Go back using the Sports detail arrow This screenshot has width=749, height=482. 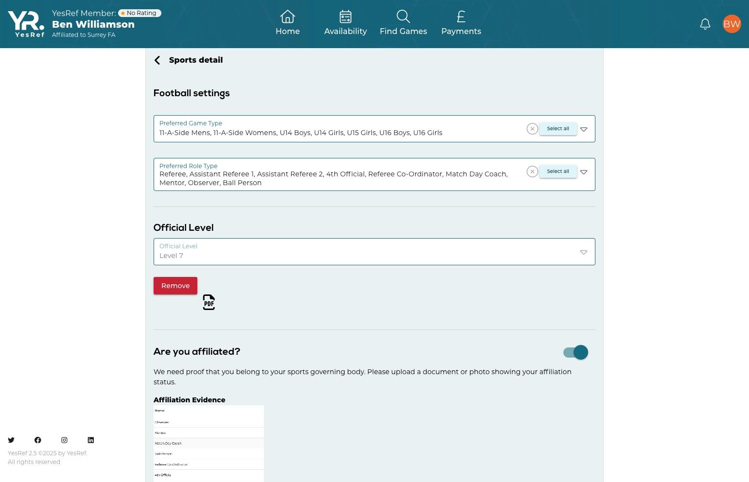(157, 60)
